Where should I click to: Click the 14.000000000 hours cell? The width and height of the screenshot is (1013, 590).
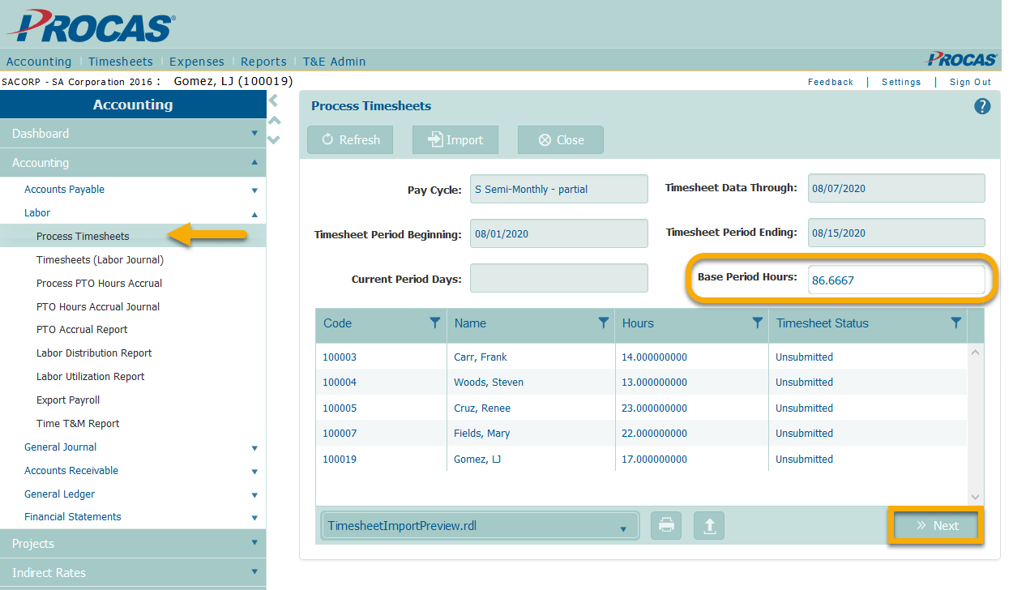(x=654, y=357)
